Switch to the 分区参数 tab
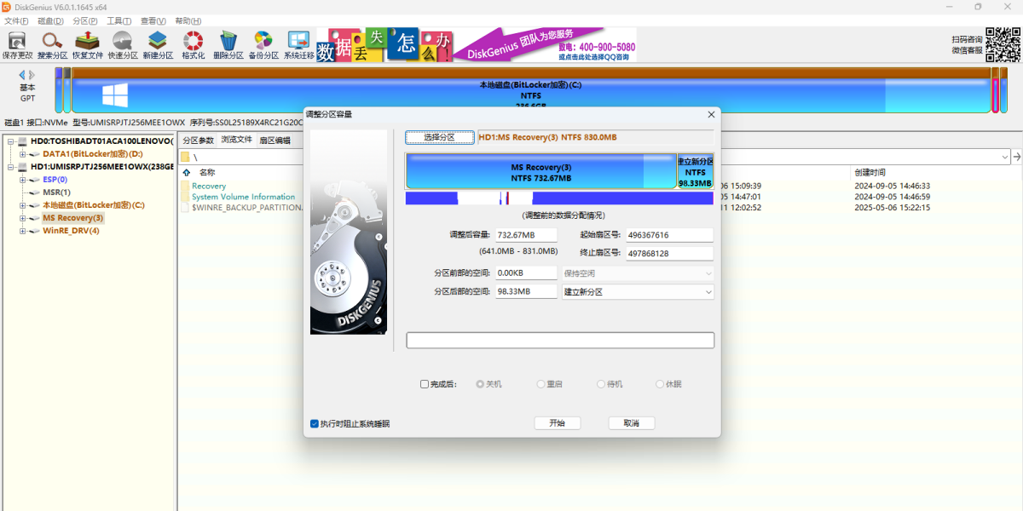This screenshot has width=1023, height=511. (x=198, y=141)
